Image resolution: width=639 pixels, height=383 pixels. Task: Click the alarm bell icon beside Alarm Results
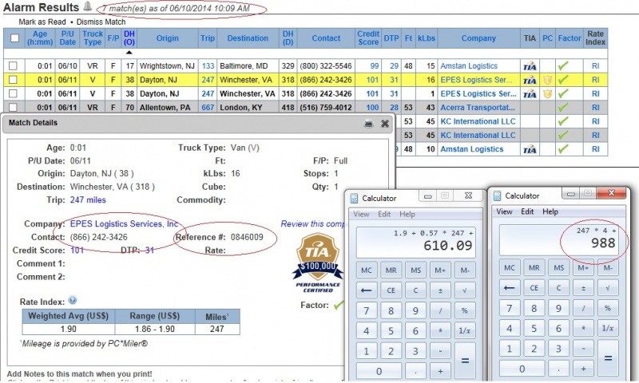point(87,6)
